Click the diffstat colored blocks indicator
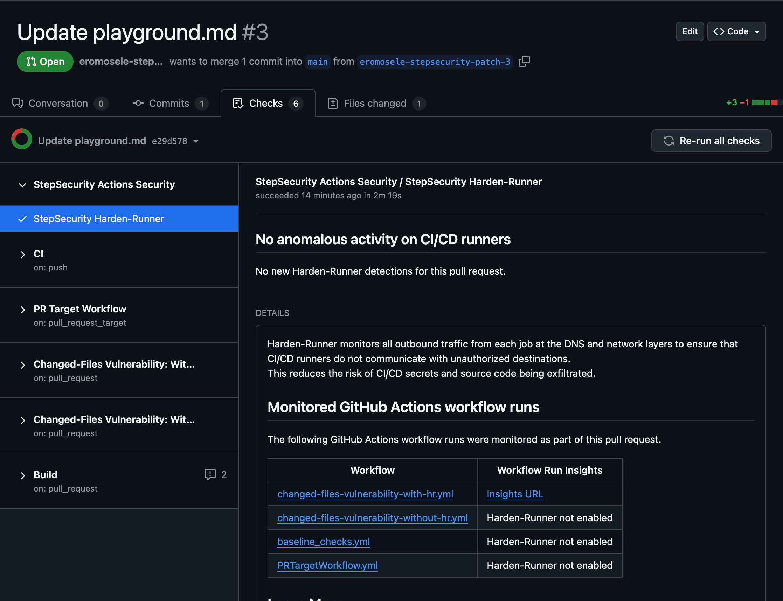Image resolution: width=783 pixels, height=601 pixels. tap(767, 102)
